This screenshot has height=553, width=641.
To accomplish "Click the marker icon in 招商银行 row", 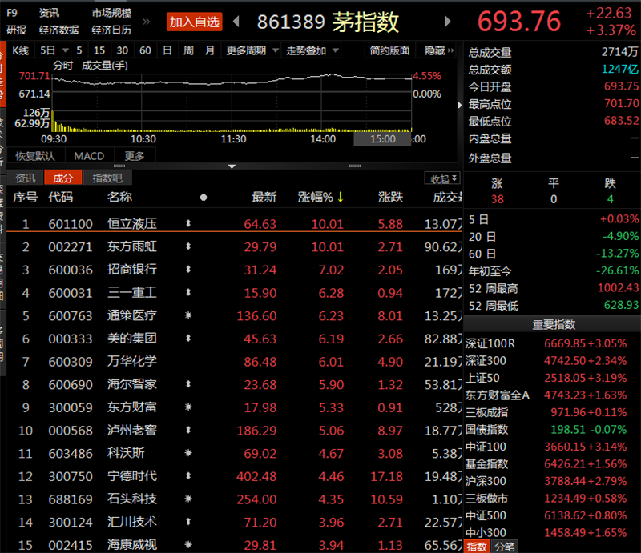I will tap(188, 269).
